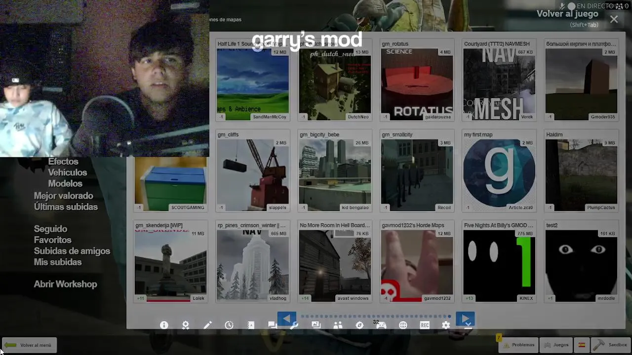Open the guides book icon in overlay toolbar
The height and width of the screenshot is (355, 632).
(x=251, y=325)
